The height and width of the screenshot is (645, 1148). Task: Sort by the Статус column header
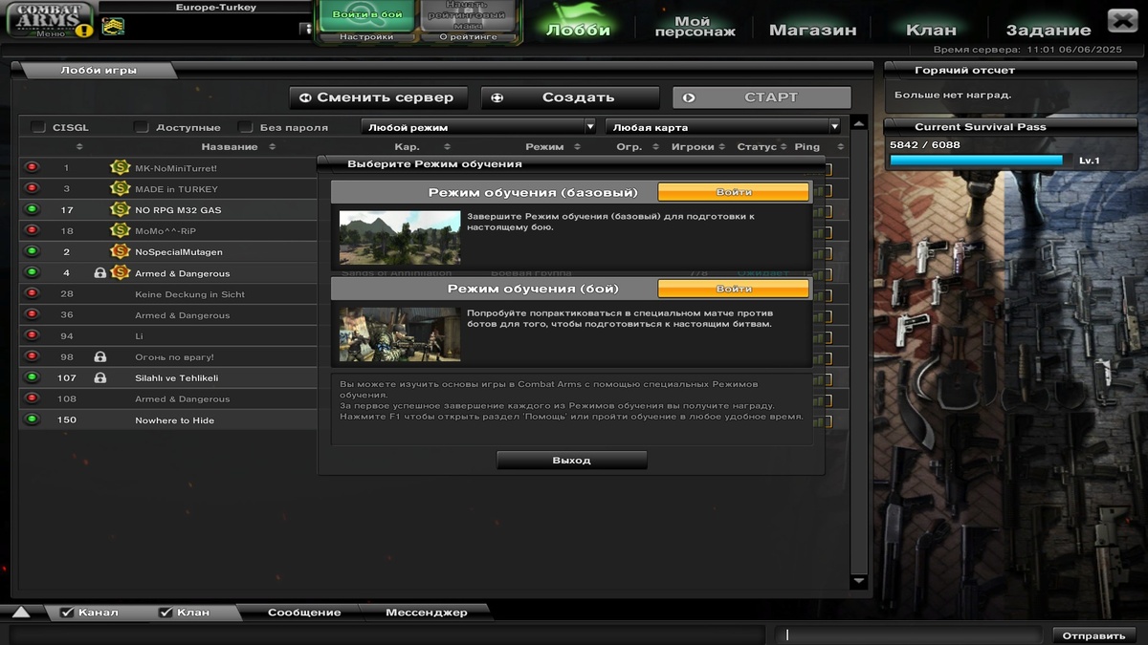[x=757, y=147]
